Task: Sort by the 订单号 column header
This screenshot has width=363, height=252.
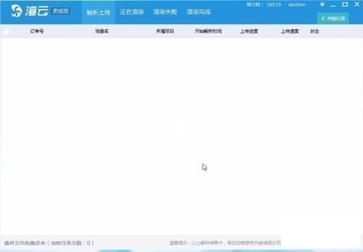Action: point(37,31)
